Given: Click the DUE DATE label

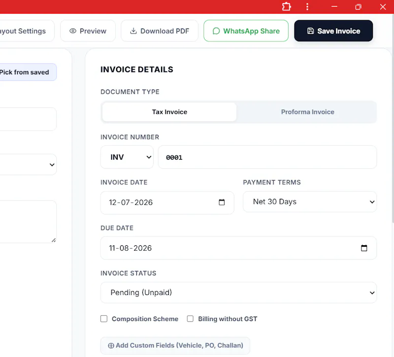Looking at the screenshot, I should pyautogui.click(x=117, y=228).
